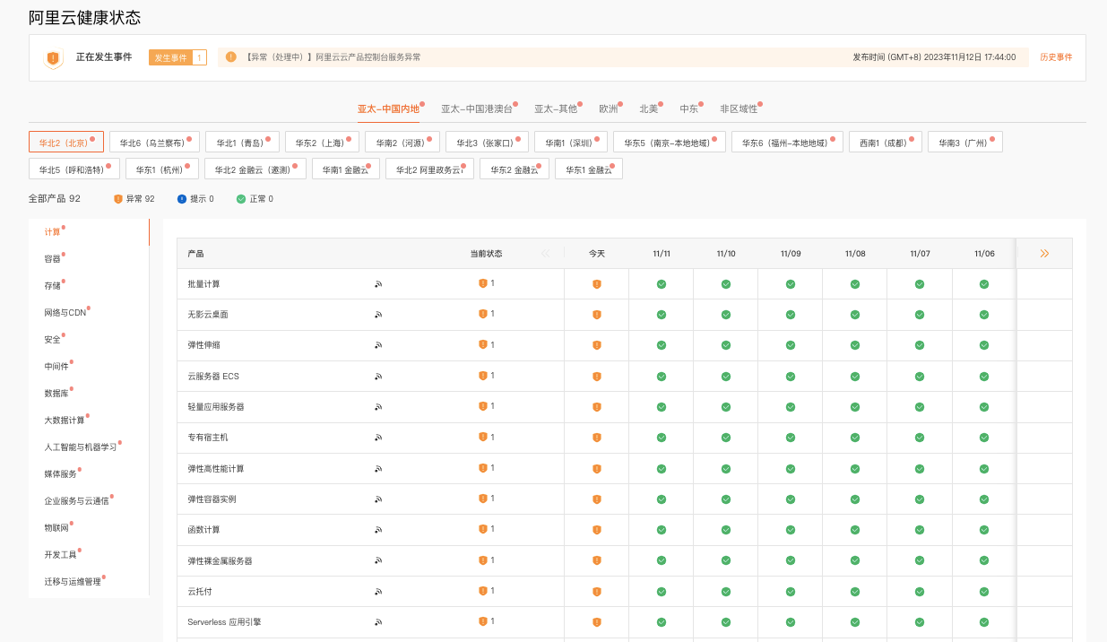Click the RSS subscribe icon for 批量计算
This screenshot has width=1107, height=642.
click(x=378, y=284)
